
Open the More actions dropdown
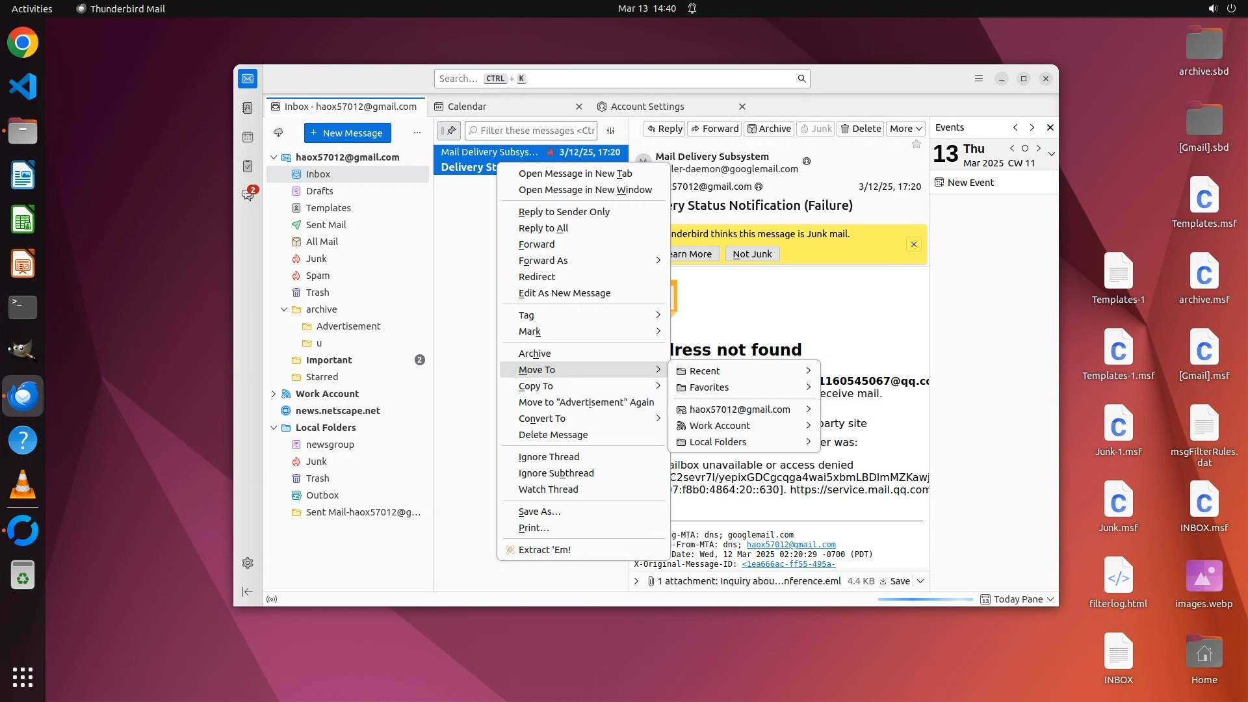(x=905, y=129)
